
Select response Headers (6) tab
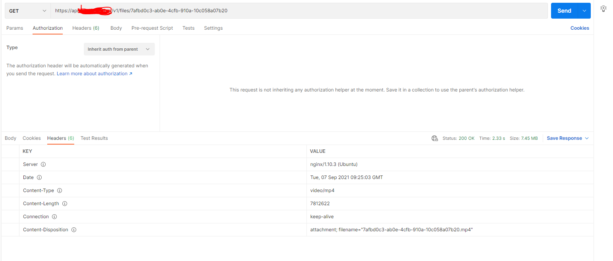[61, 138]
